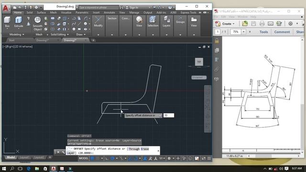
Task: Expand the Mesh panel arrow
Action: click(47, 34)
